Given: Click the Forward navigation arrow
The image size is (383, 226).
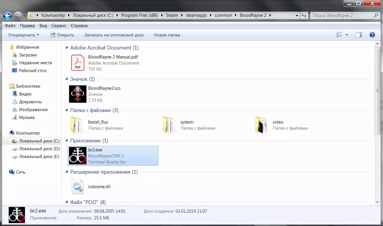Looking at the screenshot, I should coord(18,15).
